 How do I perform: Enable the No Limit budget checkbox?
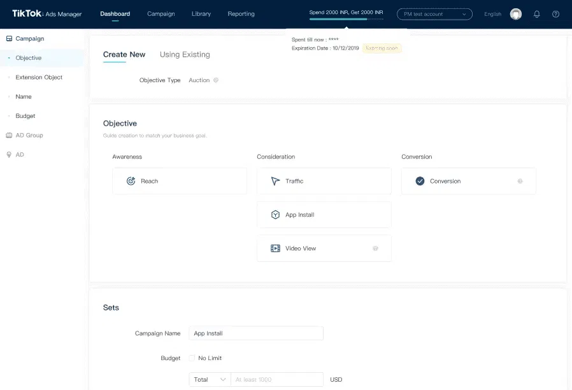(192, 358)
